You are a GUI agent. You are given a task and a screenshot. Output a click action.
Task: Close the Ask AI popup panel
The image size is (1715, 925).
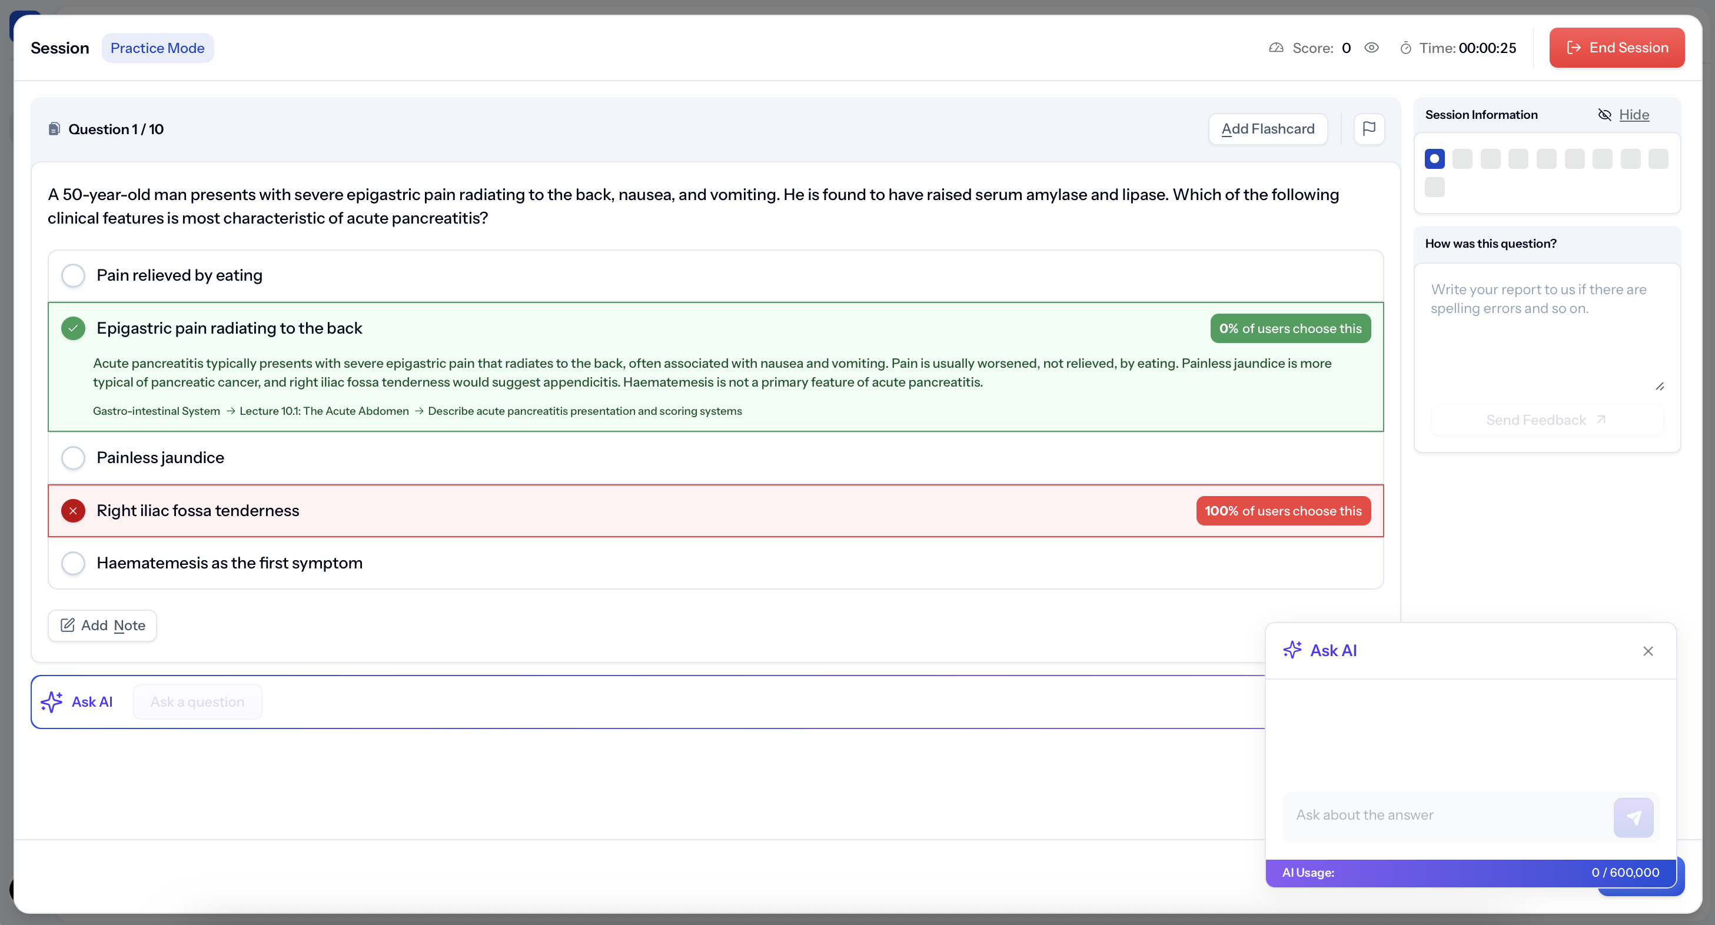(1648, 651)
